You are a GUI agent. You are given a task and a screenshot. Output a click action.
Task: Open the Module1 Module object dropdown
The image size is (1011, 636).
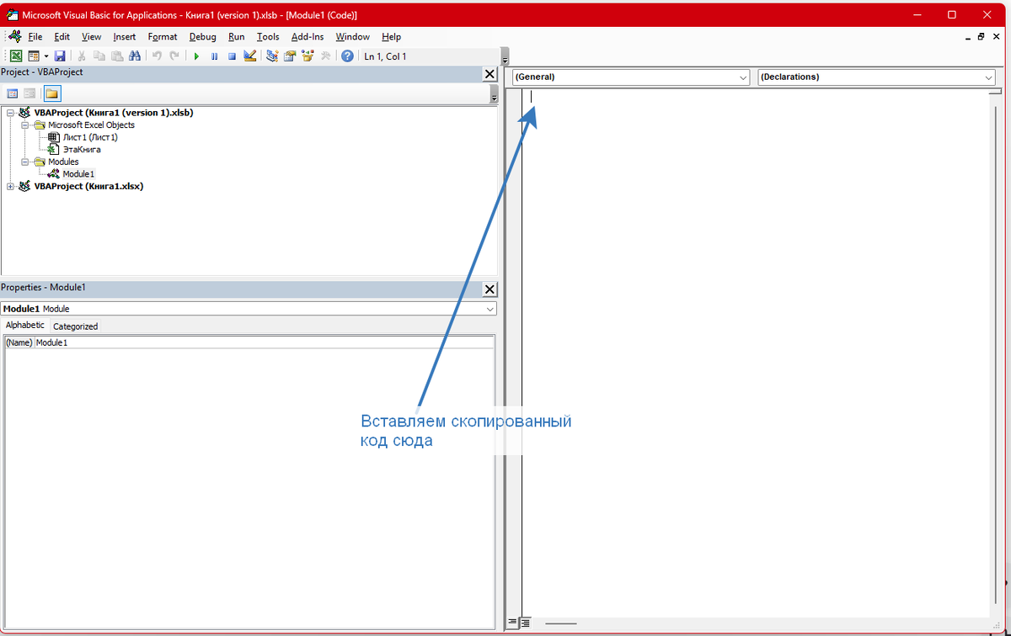pyautogui.click(x=490, y=309)
